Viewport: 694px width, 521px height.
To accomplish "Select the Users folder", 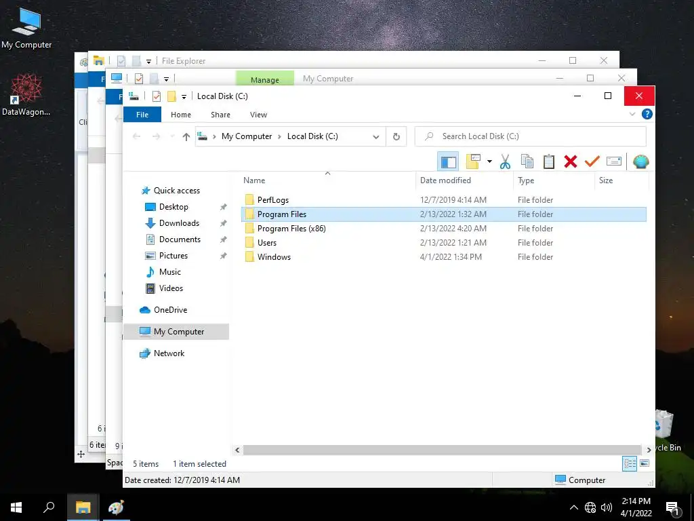I will pos(266,243).
